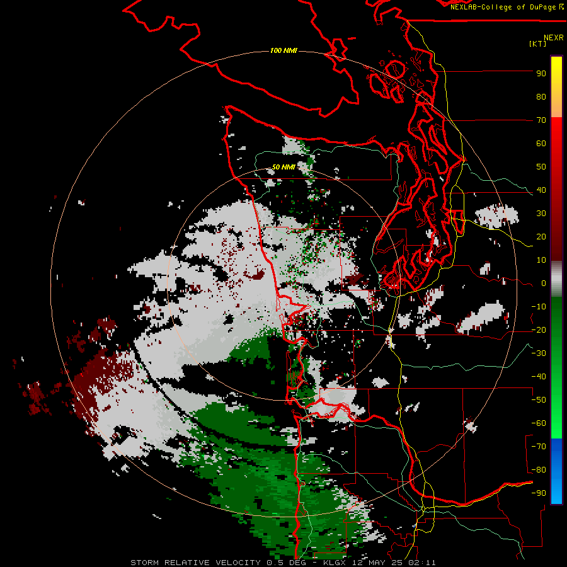The image size is (567, 567).
Task: Click the 50 value on velocity scale
Action: [541, 167]
